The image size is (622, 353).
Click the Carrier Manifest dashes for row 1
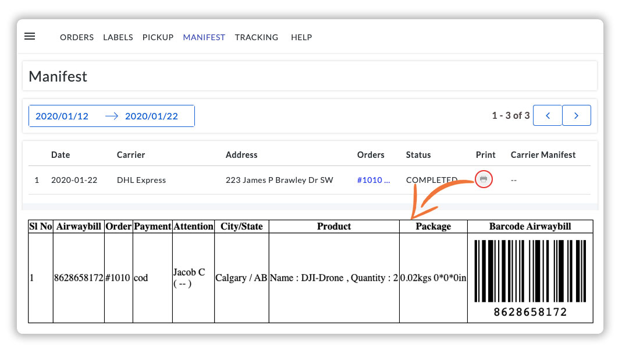click(513, 180)
